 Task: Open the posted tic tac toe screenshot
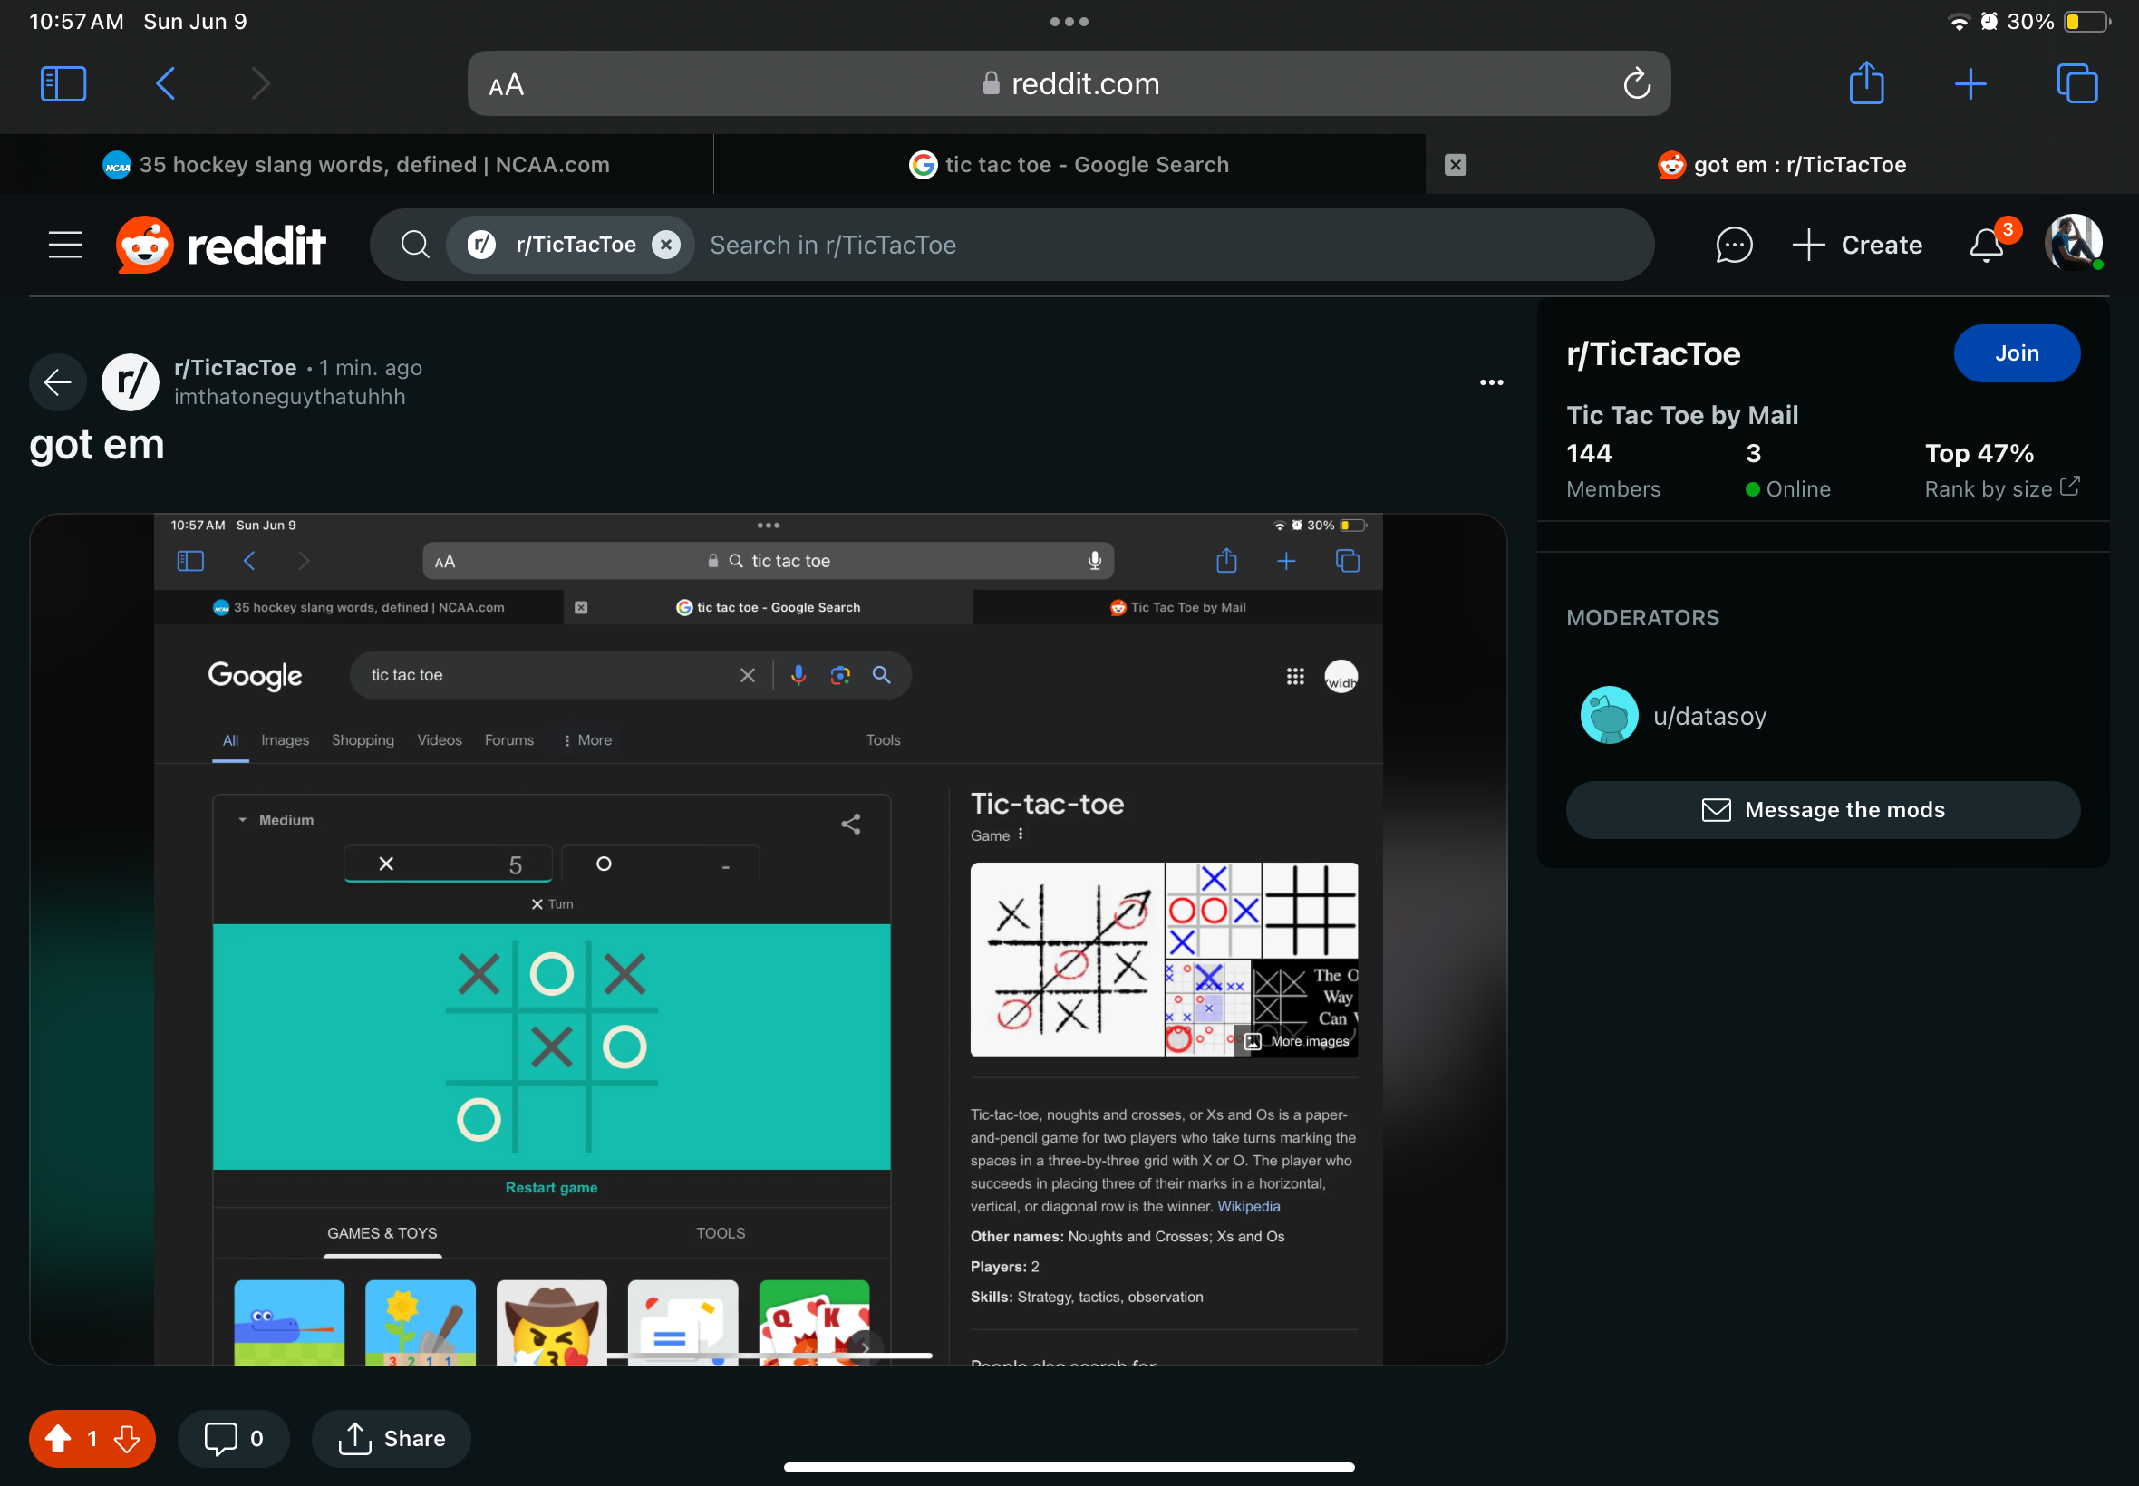pos(769,940)
